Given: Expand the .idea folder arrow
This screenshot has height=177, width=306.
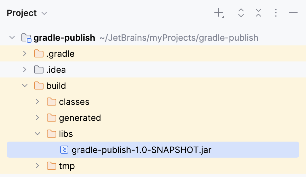Looking at the screenshot, I should 24,70.
